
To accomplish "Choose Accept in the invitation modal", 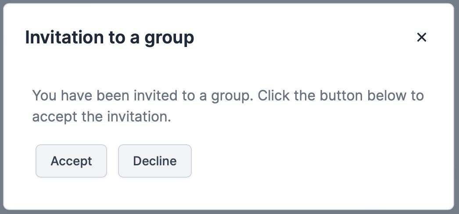I will 71,161.
